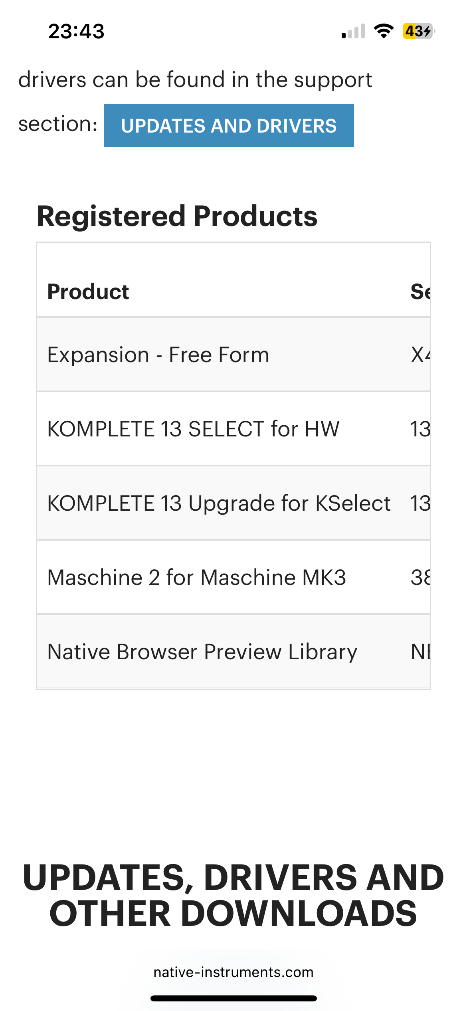Image resolution: width=467 pixels, height=1011 pixels.
Task: Tap the Wi-Fi status icon
Action: tap(384, 31)
